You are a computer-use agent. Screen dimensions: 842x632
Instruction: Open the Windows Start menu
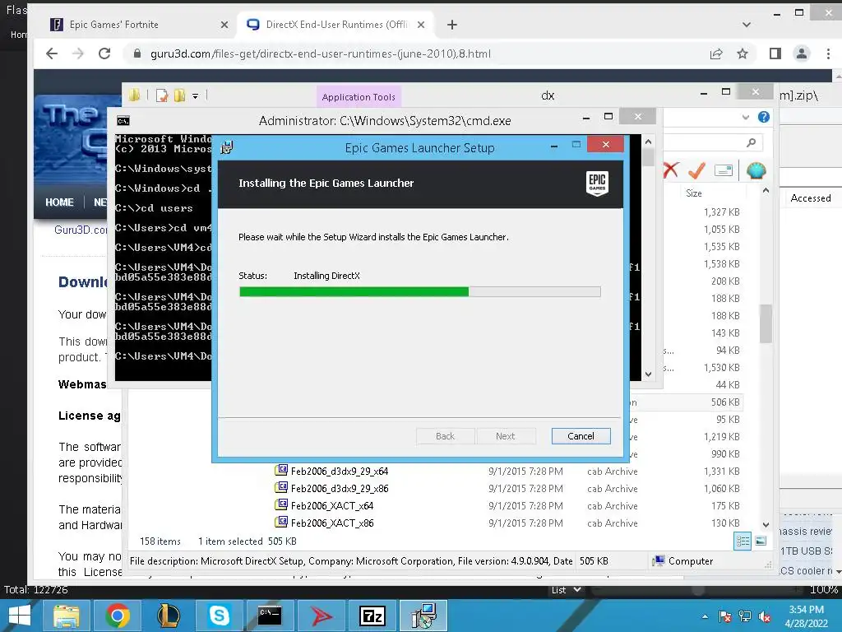pos(20,616)
